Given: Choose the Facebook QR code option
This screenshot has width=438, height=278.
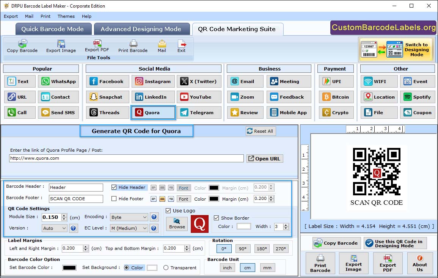Looking at the screenshot, I should (108, 81).
